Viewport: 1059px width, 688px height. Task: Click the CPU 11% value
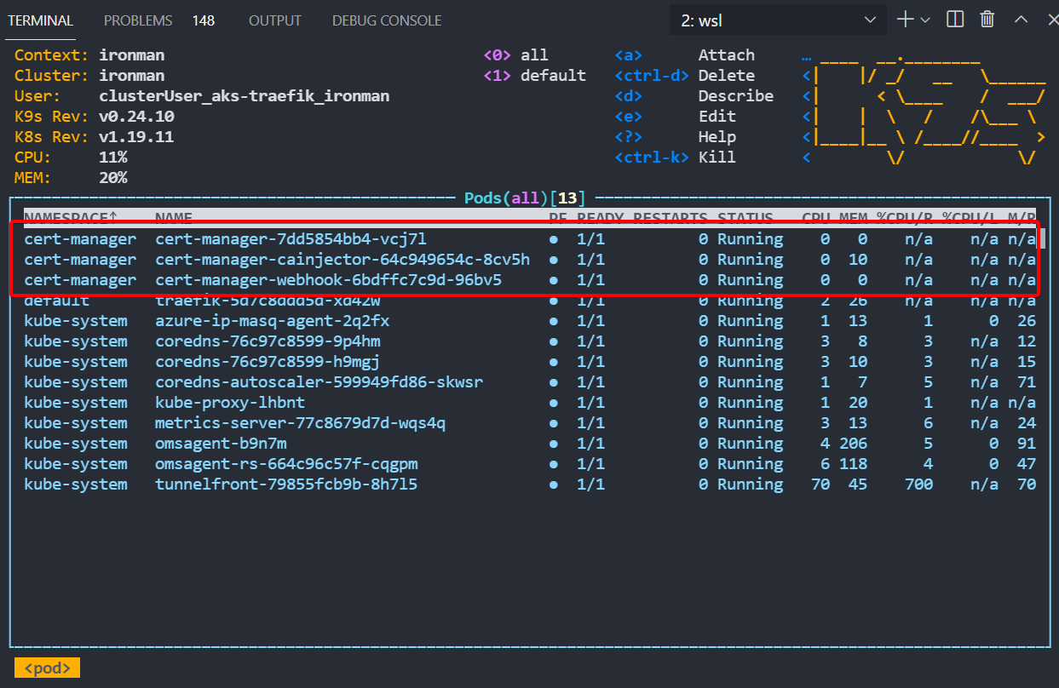(x=113, y=158)
